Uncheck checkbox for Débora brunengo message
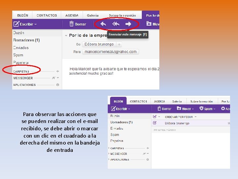This screenshot has width=238, height=179. click(155, 123)
